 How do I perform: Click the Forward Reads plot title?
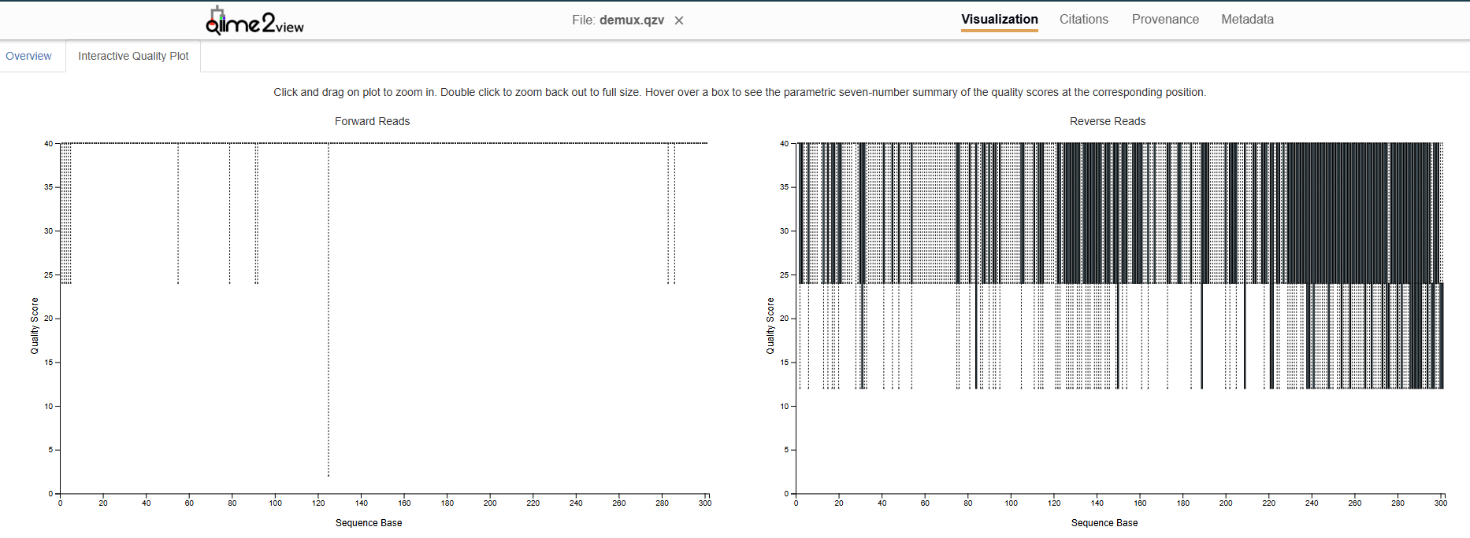click(x=372, y=121)
